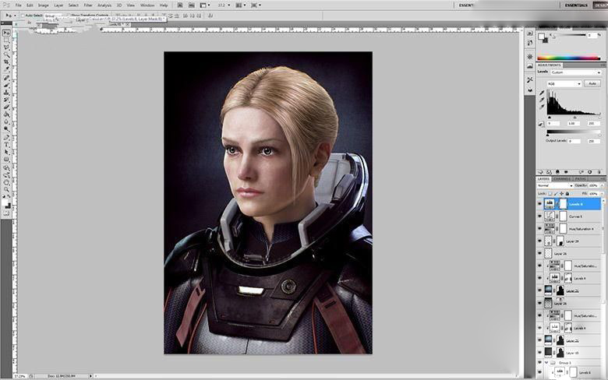Click the clip to layer icon
608x380 pixels.
pyautogui.click(x=557, y=172)
